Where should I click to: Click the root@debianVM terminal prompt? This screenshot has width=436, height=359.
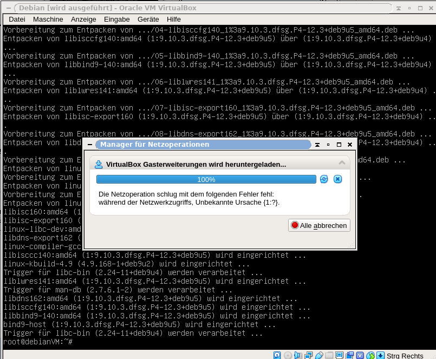(38, 342)
